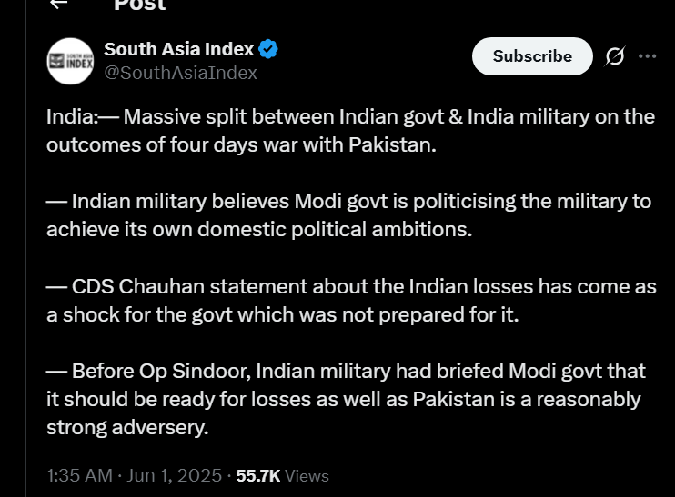Click the Post page heading

point(139,5)
